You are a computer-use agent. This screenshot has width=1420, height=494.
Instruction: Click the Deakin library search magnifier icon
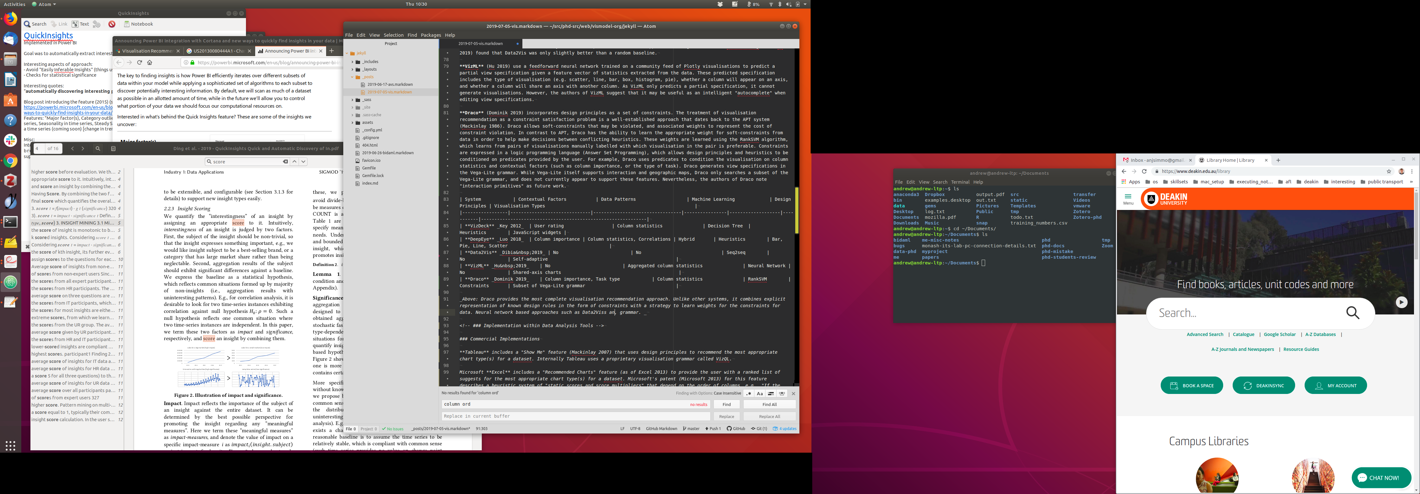(1353, 313)
